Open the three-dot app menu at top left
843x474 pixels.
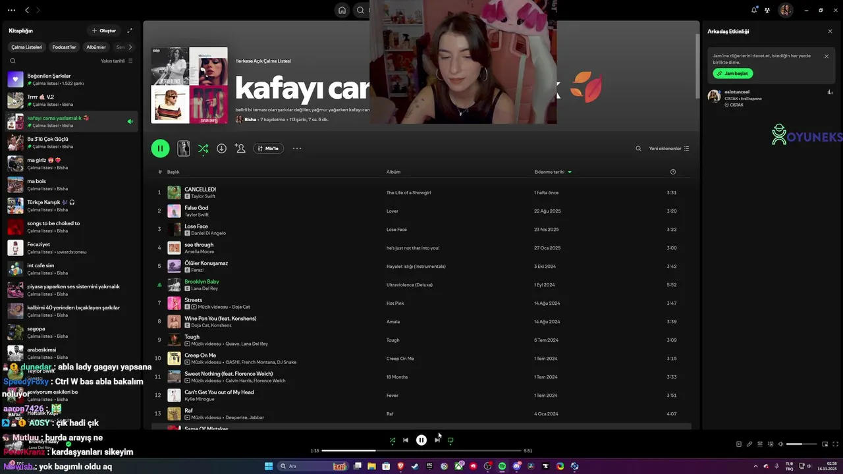[x=10, y=10]
